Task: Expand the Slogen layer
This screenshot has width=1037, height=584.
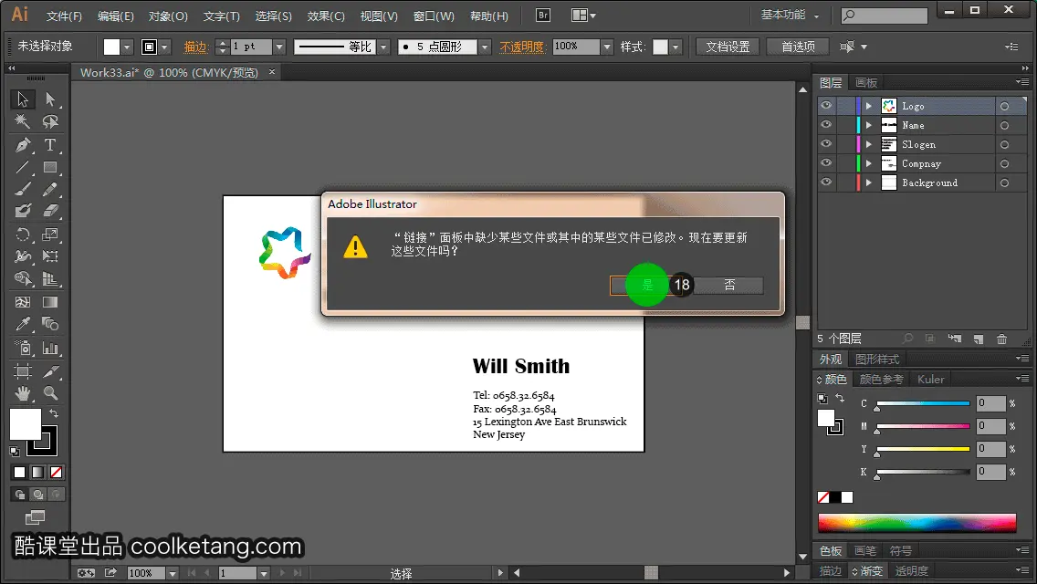Action: (x=869, y=144)
